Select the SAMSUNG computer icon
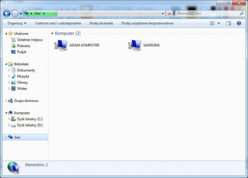Image resolution: width=248 pixels, height=178 pixels. tap(134, 45)
